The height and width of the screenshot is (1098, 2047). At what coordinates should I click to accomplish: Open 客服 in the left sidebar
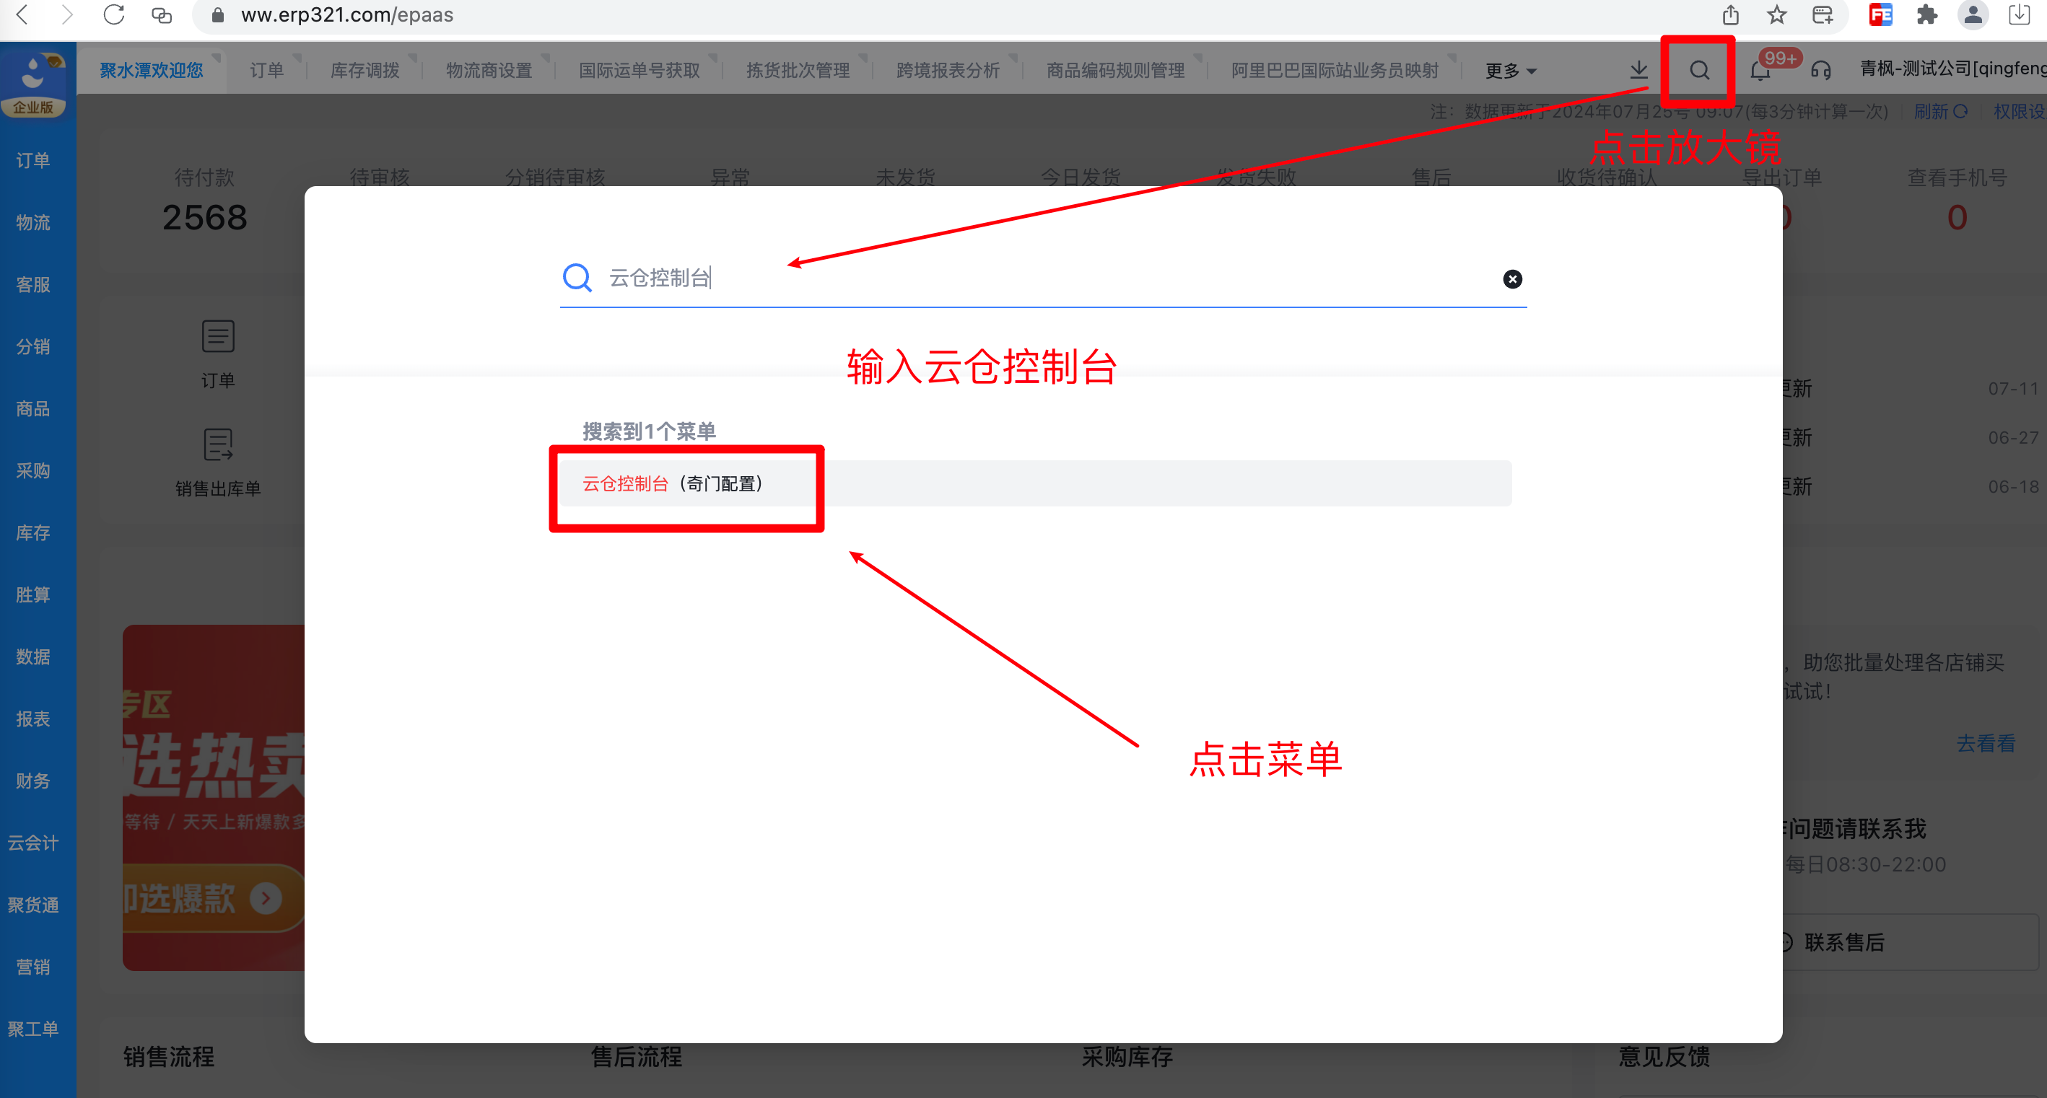33,284
